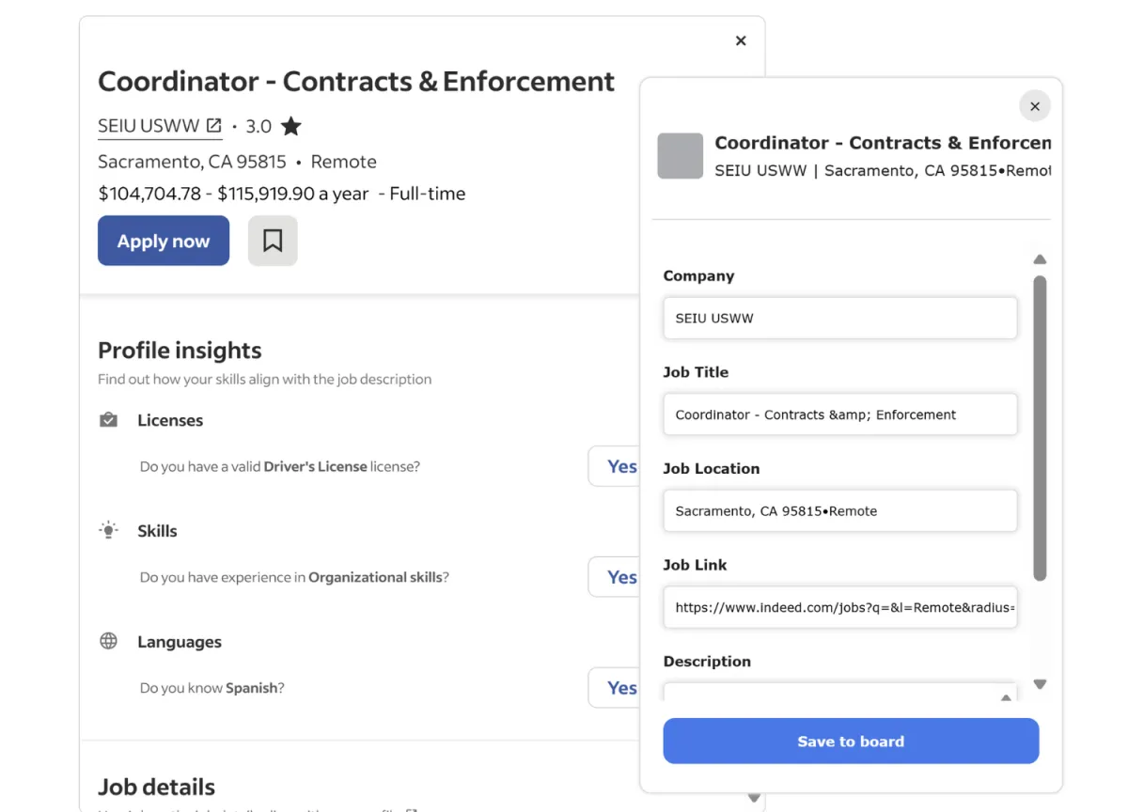This screenshot has height=812, width=1128.
Task: Click the Description field up arrow
Action: [x=1006, y=697]
